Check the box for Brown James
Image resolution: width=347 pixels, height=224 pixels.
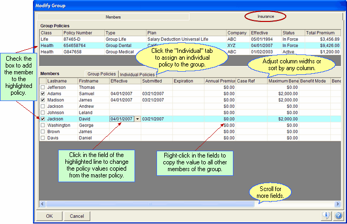[43, 131]
